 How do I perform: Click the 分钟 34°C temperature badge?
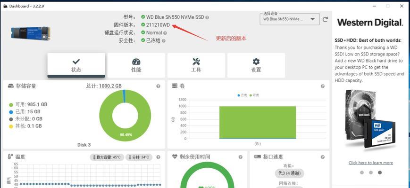139,157
